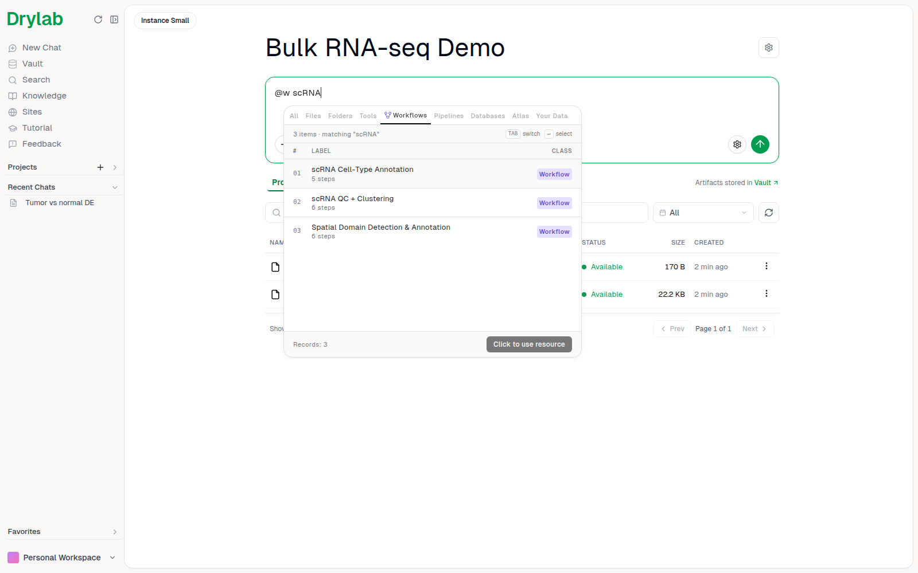Open the Vault link for artifacts
918x573 pixels.
tap(766, 183)
